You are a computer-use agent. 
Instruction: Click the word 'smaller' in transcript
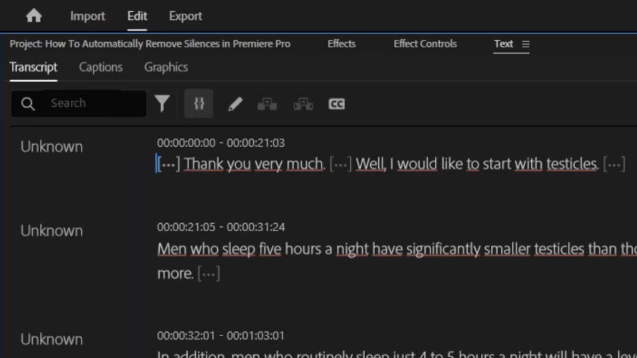(507, 249)
